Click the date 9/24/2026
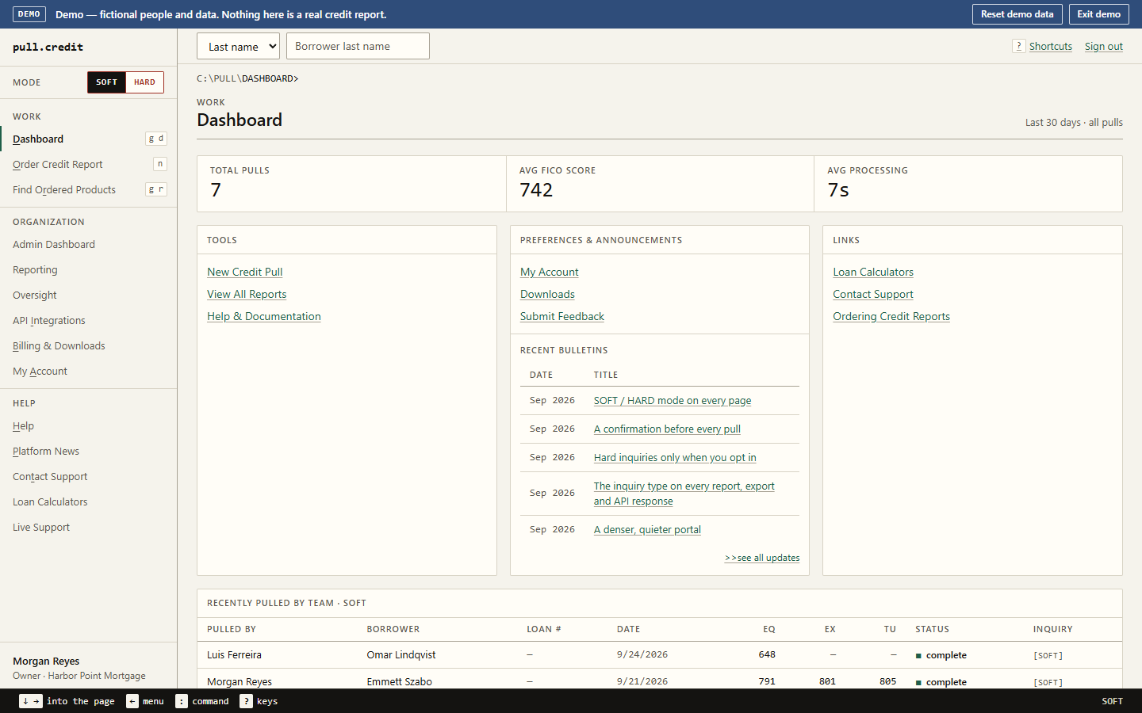 click(642, 654)
